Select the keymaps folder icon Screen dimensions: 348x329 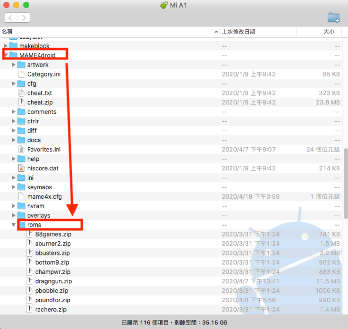(x=21, y=187)
